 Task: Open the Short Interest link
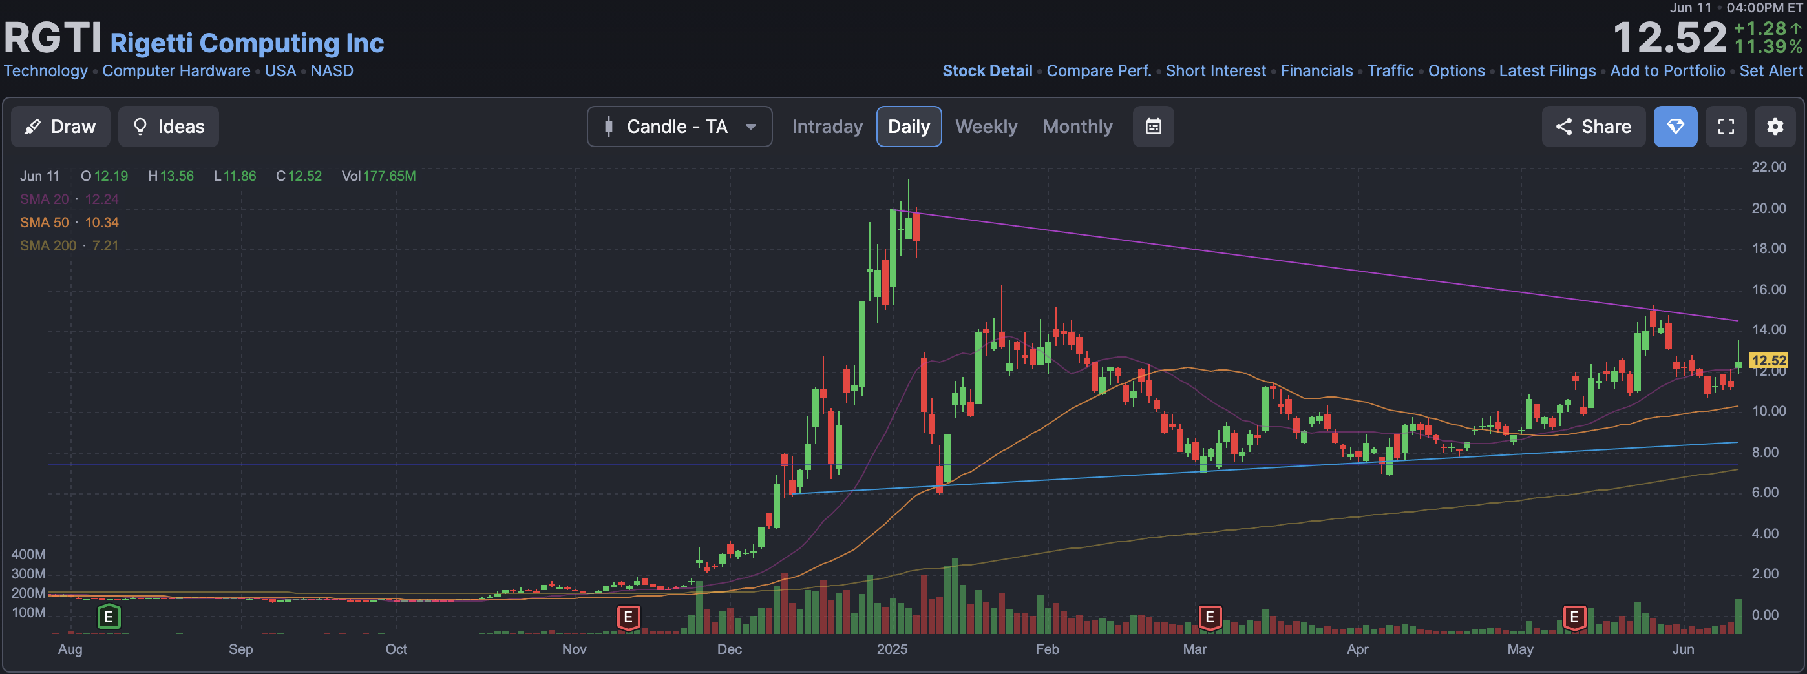1216,71
